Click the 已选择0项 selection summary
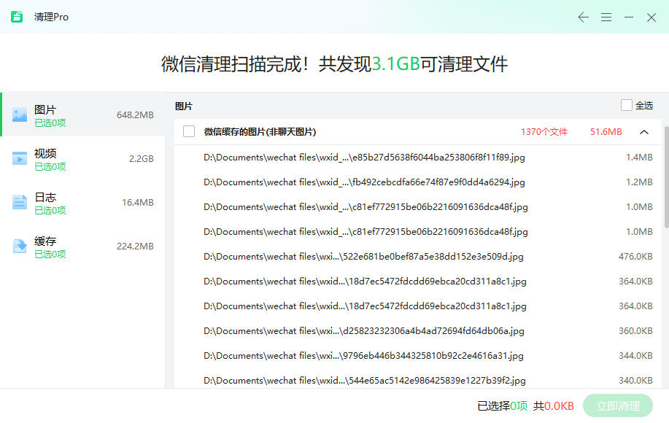Screen dimensions: 669x423 (502, 406)
